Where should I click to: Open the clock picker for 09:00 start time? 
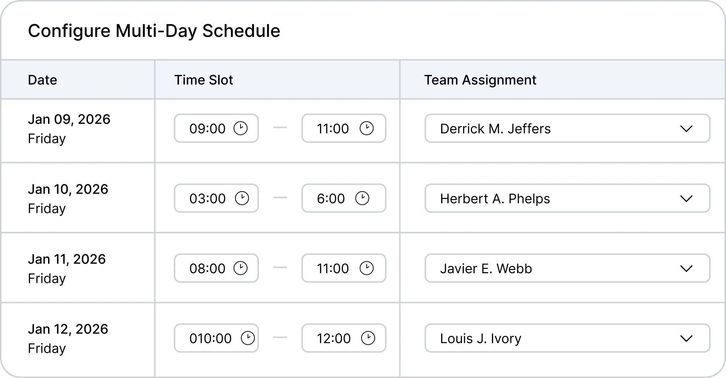click(x=241, y=128)
